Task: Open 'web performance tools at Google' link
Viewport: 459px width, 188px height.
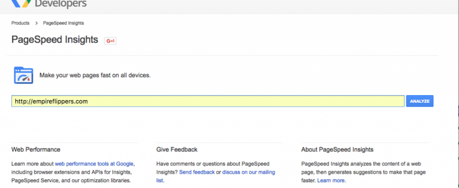Action: [94, 164]
